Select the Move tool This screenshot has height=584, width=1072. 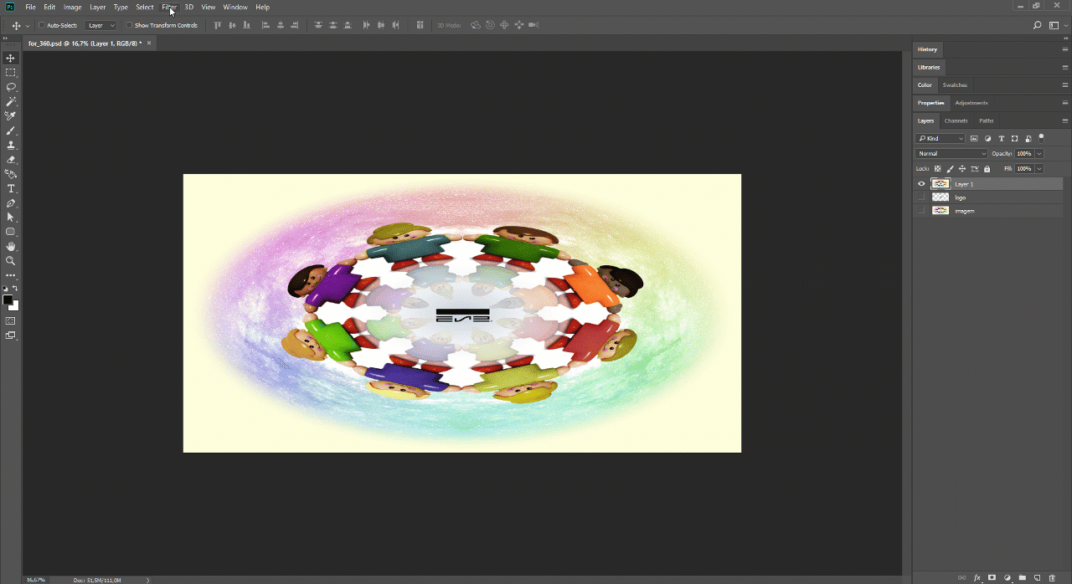coord(11,58)
